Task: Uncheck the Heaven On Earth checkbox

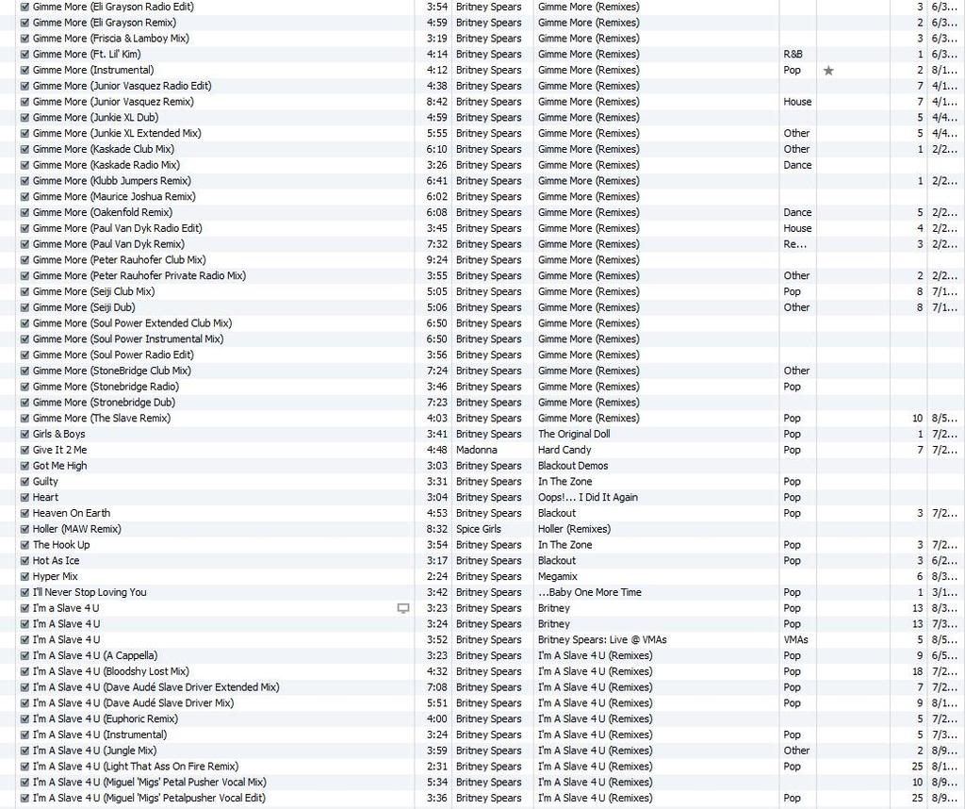Action: click(x=25, y=513)
